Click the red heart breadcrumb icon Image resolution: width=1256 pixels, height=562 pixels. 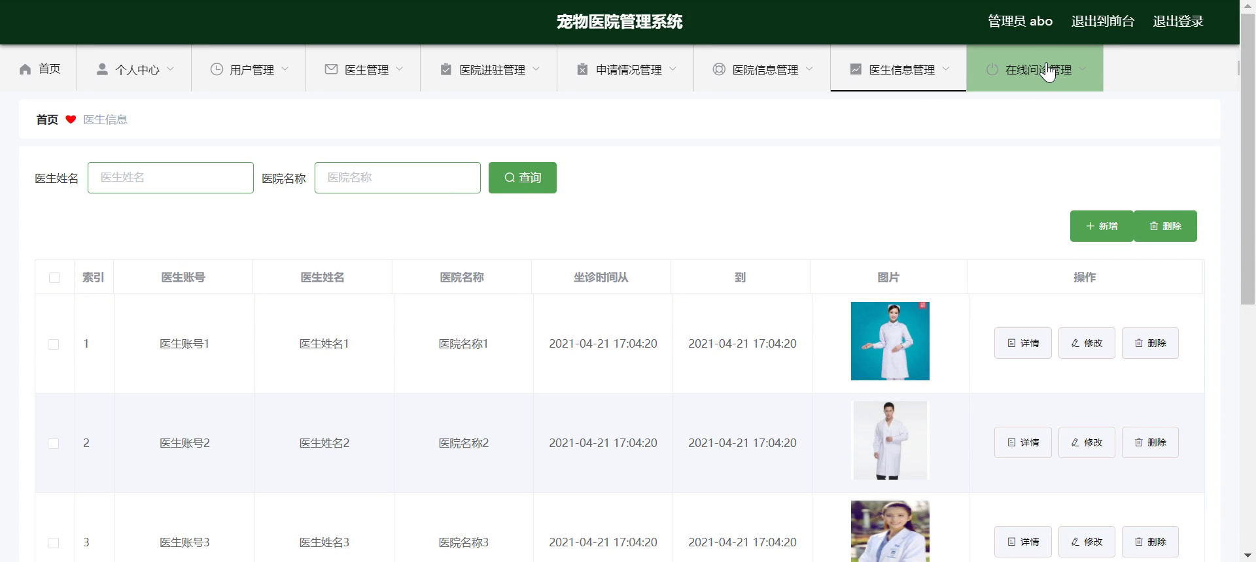[71, 120]
